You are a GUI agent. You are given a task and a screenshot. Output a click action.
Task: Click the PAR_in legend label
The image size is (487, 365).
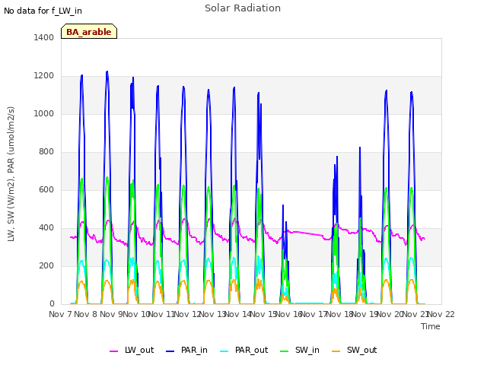click(194, 350)
